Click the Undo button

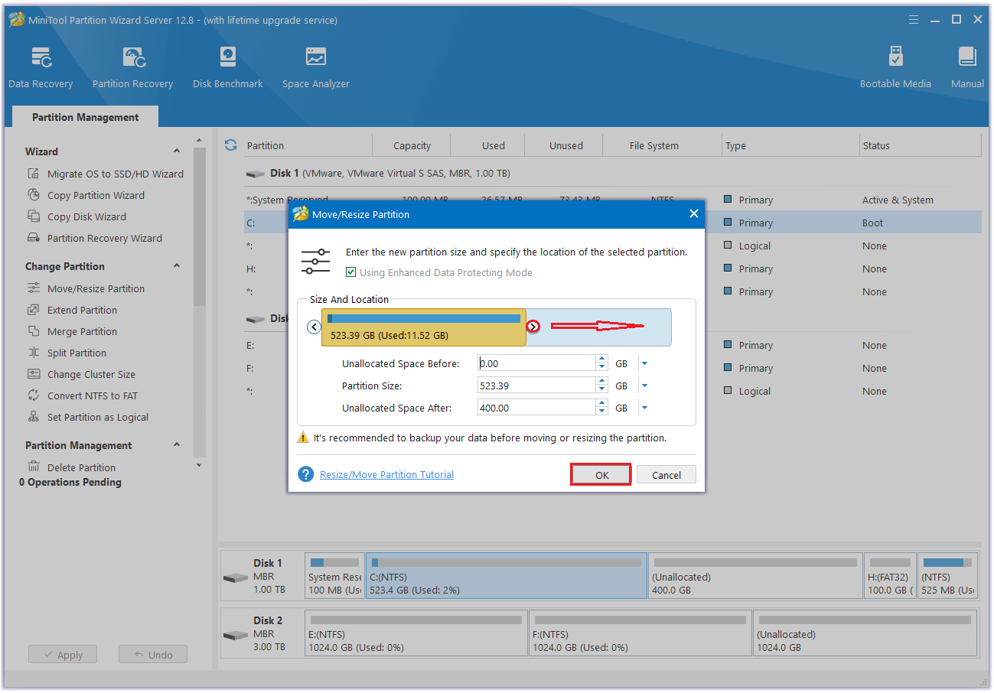tap(153, 655)
